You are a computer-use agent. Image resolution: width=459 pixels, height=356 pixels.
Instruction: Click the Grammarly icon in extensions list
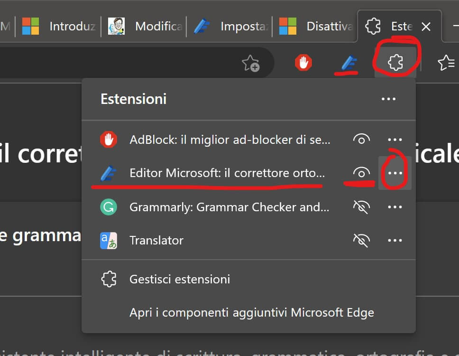tap(109, 207)
